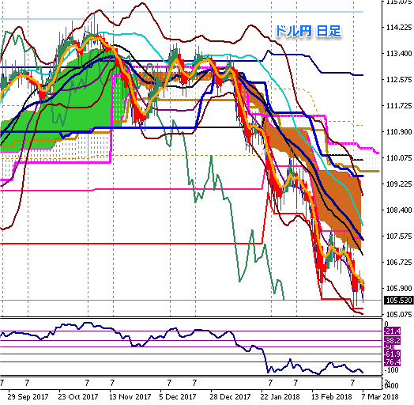Select the 13 Feb 2018 date label
Viewport: 414px width, 405px height.
pyautogui.click(x=331, y=397)
